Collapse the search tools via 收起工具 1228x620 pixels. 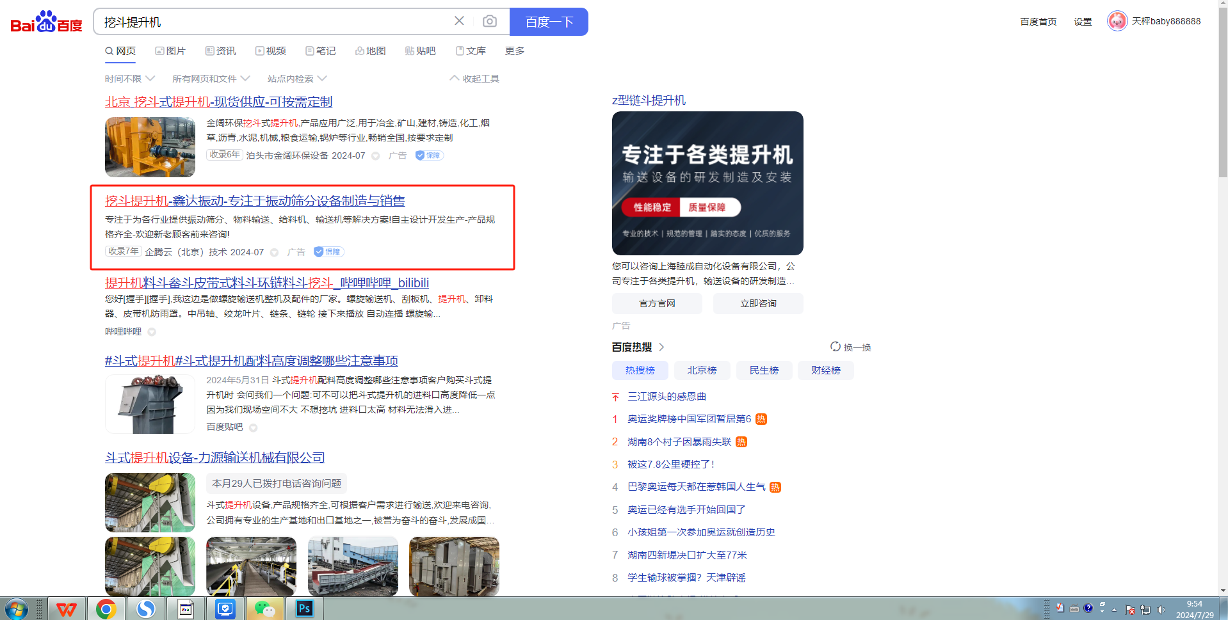(474, 79)
